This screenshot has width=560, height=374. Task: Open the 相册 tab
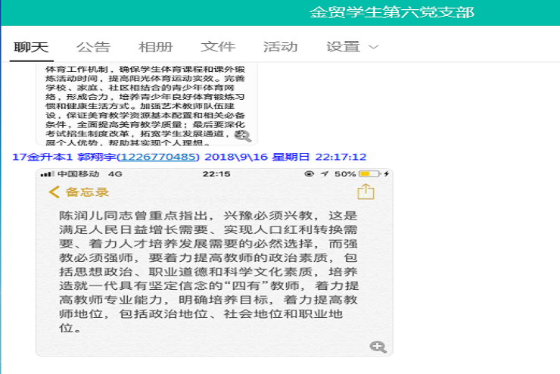(x=156, y=47)
